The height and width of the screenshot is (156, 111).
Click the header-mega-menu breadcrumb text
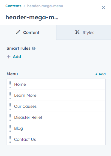pos(45,6)
